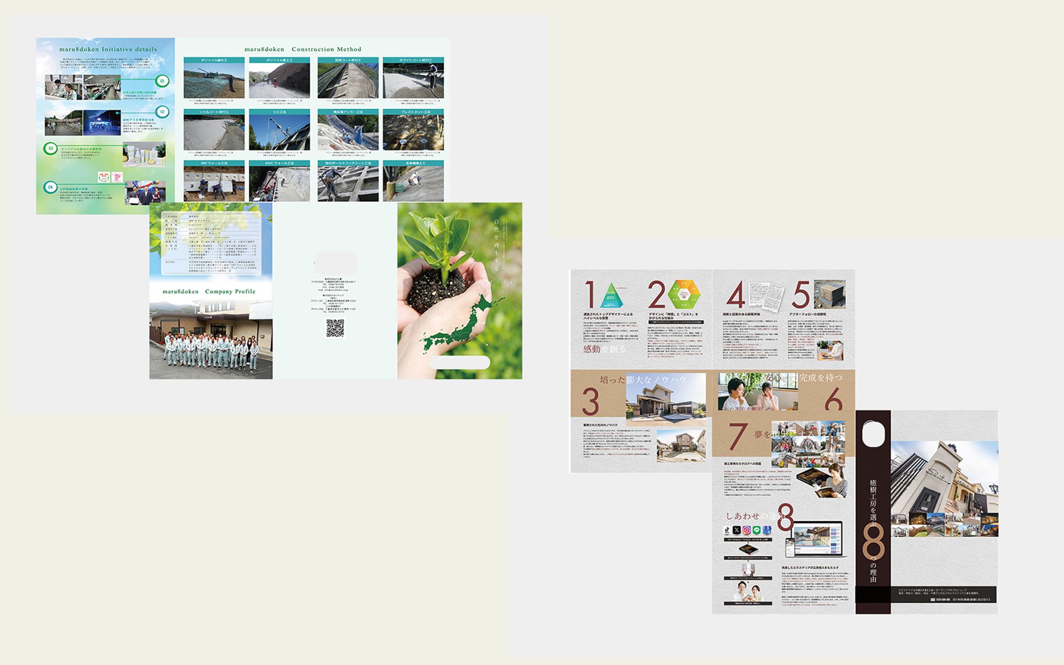Viewport: 1064px width, 665px height.
Task: Click the large number 8 on the dark vertical banner
Action: 873,541
